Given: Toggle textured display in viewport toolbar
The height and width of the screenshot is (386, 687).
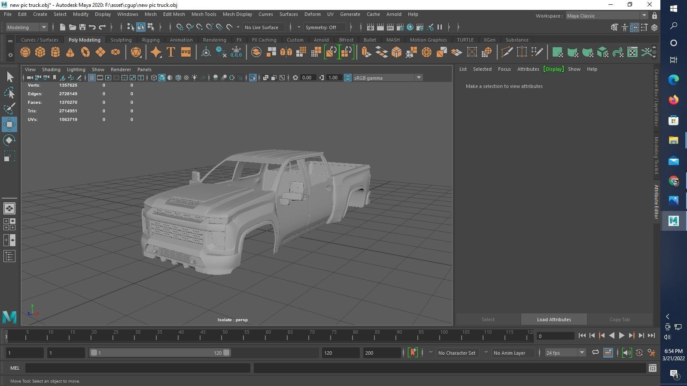Looking at the screenshot, I should (186, 78).
